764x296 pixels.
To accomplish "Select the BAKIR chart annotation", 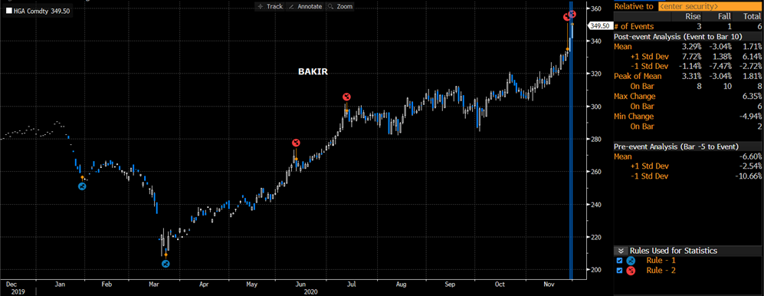I will [x=313, y=71].
